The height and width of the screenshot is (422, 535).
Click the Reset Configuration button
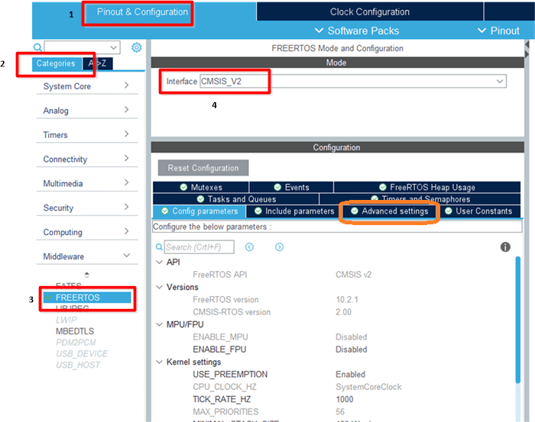point(203,168)
